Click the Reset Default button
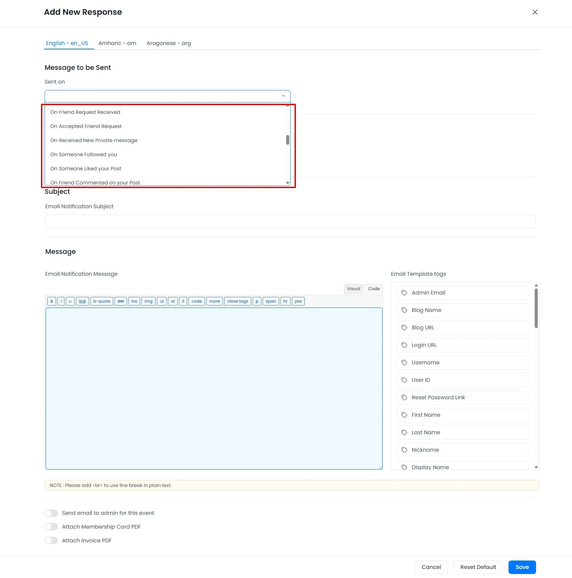The image size is (572, 578). coord(478,567)
